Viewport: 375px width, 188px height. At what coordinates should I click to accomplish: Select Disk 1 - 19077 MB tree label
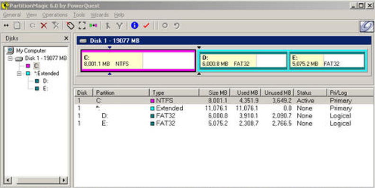[x=46, y=58]
